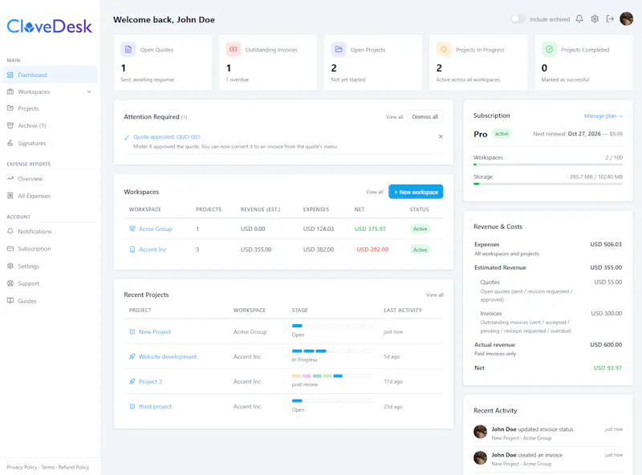Open the third project link
This screenshot has height=475, width=642.
coord(155,407)
